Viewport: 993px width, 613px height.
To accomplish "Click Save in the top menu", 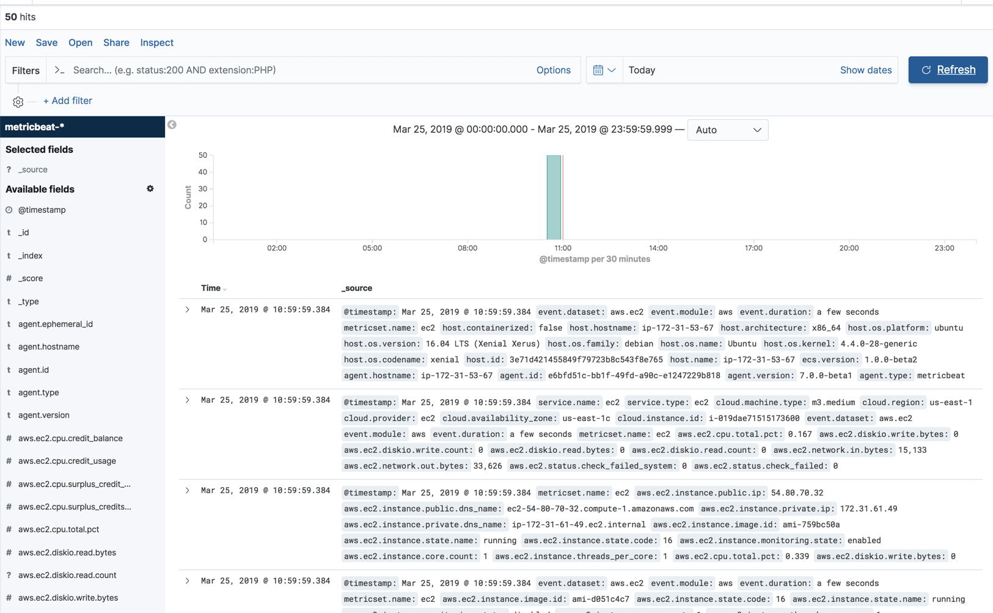I will pyautogui.click(x=46, y=43).
